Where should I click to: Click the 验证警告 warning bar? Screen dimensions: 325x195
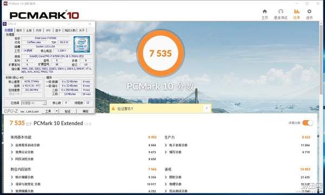coord(160,108)
